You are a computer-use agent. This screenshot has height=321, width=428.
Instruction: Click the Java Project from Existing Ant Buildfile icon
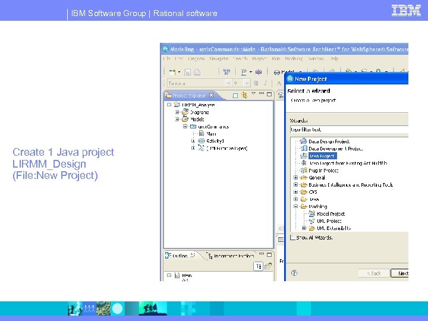304,163
